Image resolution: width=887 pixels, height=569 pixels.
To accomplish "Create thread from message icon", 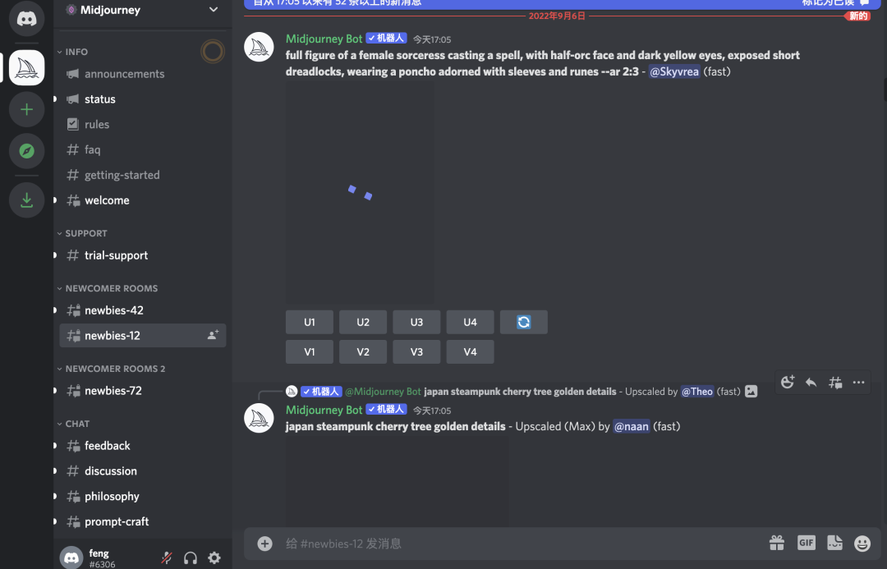I will [x=835, y=383].
